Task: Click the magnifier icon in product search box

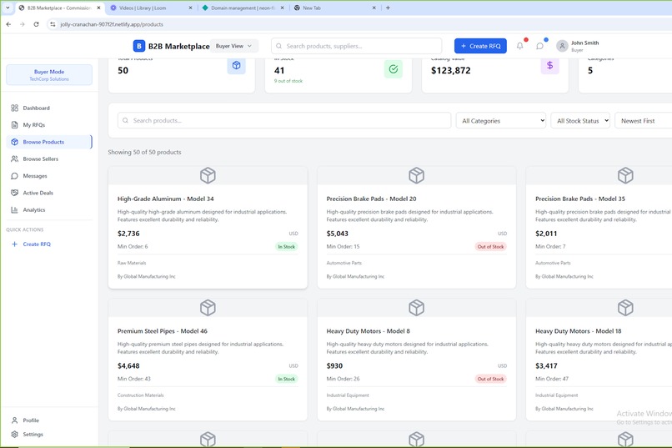Action: [125, 120]
